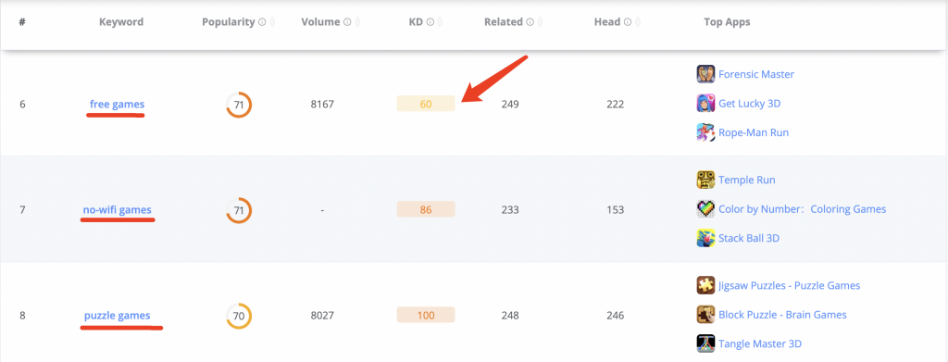
Task: Click the Get Lucky 3D app icon
Action: 705,104
